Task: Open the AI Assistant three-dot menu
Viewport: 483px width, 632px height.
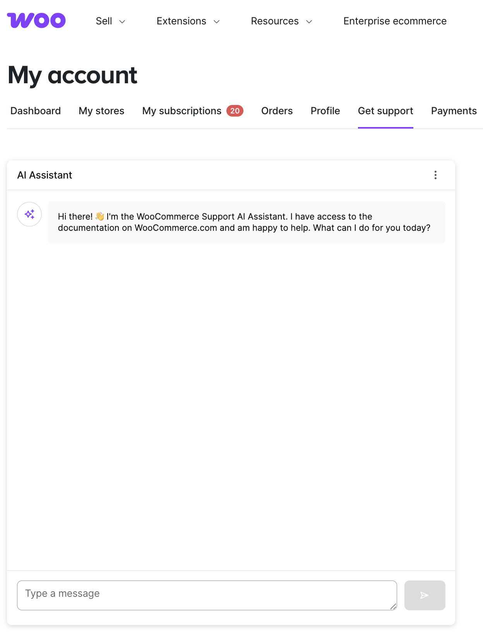Action: (x=435, y=175)
